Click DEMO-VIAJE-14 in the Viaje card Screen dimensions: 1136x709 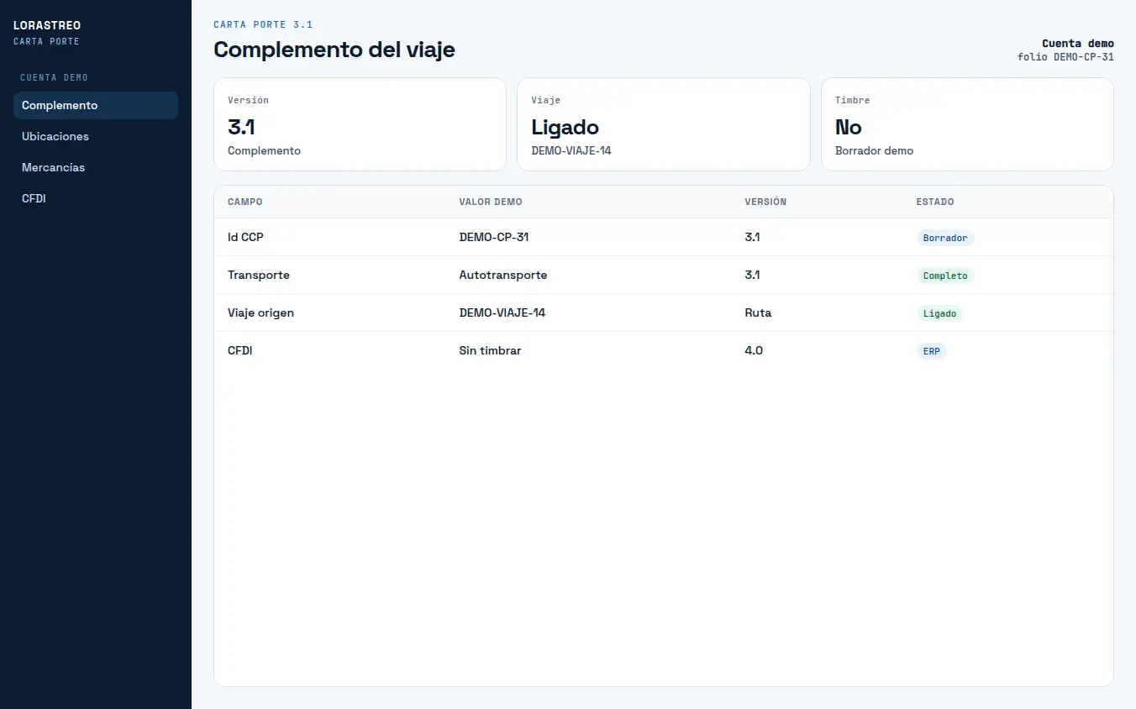point(571,151)
